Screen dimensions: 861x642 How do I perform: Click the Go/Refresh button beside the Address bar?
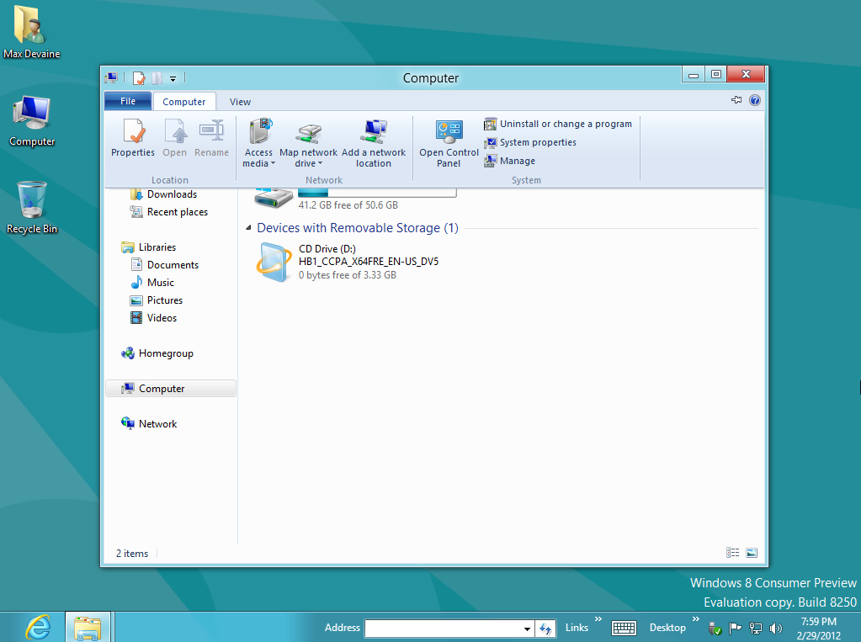(545, 629)
